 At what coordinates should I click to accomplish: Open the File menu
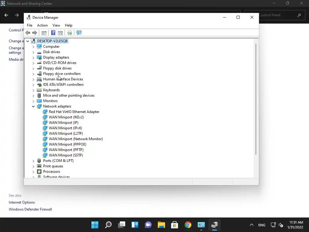coord(30,25)
